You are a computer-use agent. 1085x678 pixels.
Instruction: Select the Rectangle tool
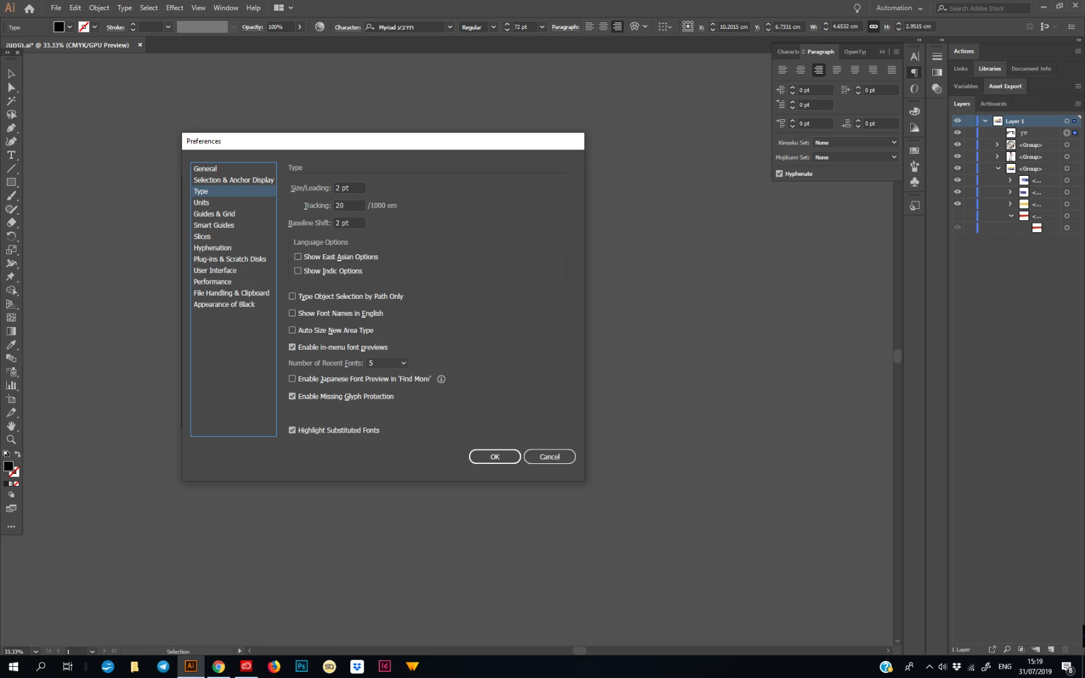pyautogui.click(x=11, y=182)
